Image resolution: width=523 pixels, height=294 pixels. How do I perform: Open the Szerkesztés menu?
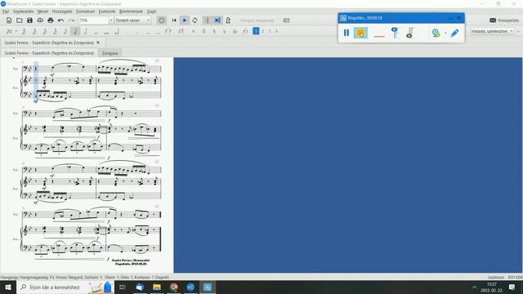pyautogui.click(x=24, y=11)
